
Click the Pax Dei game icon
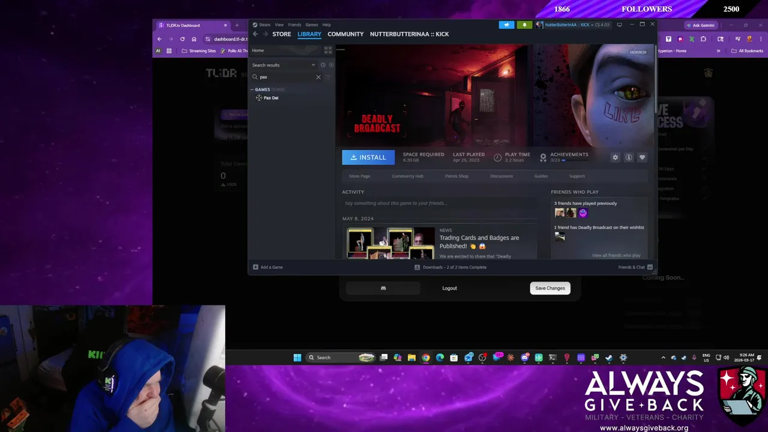tap(259, 98)
